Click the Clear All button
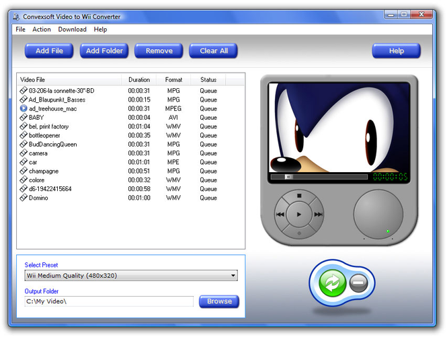Viewport: 447px width, 337px height. 214,51
